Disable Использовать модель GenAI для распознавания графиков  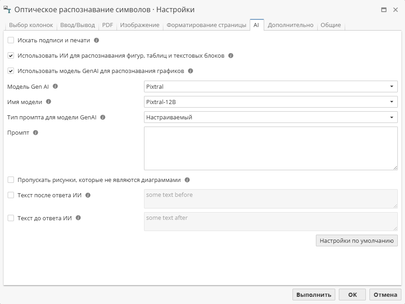(x=11, y=71)
